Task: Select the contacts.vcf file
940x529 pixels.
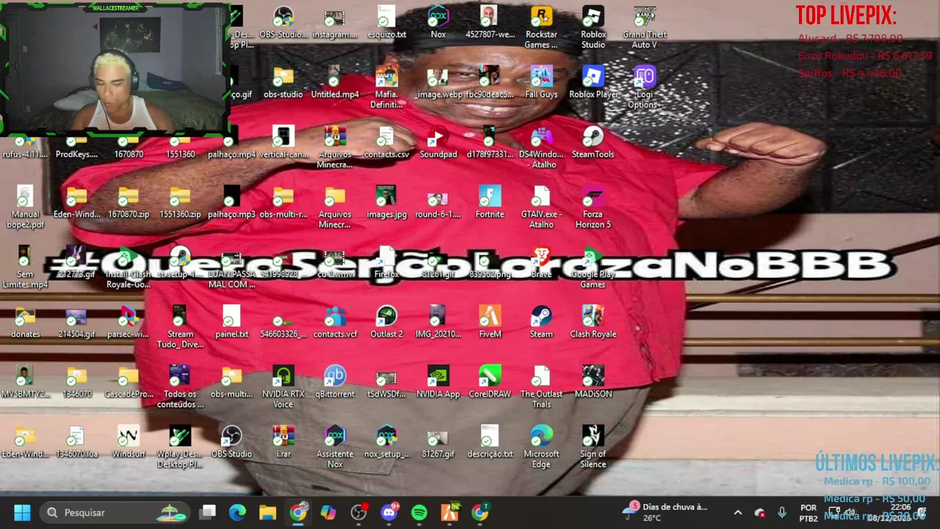Action: coord(335,323)
